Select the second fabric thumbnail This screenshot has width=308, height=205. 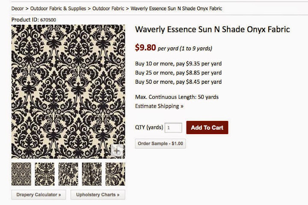tap(44, 174)
